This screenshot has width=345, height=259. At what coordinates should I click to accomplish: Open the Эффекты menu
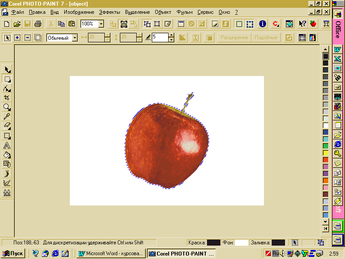(x=110, y=12)
